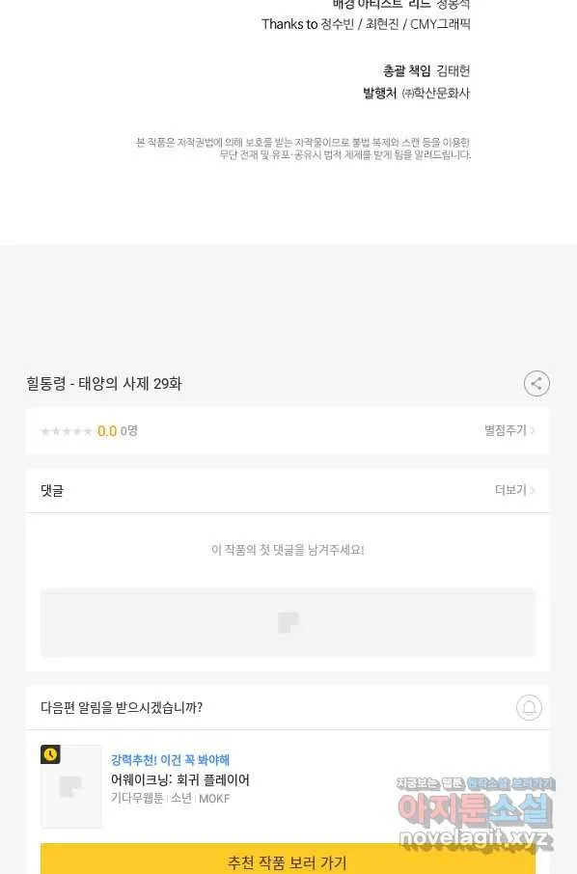This screenshot has width=577, height=874.
Task: Click the 0.0 rating score
Action: pos(107,431)
